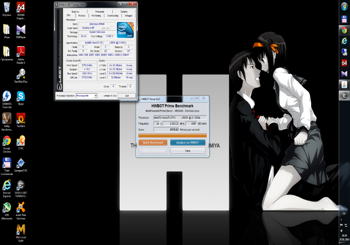Click the Name field showing Intel Xeon E5606

97,24
